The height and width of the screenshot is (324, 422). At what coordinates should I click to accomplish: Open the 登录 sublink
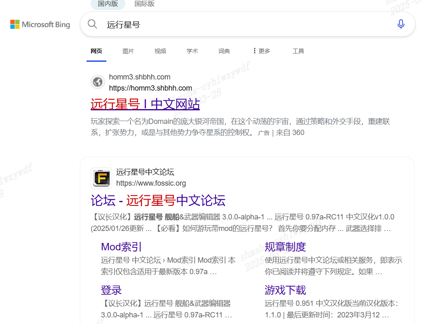point(111,290)
